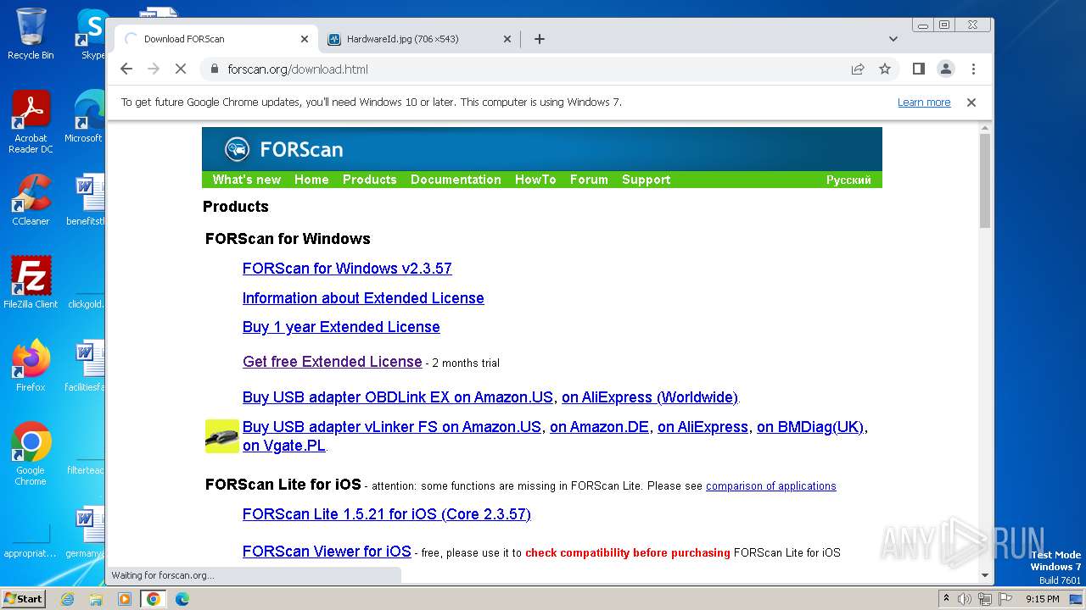The width and height of the screenshot is (1086, 610).
Task: Close the HardwareId.jpg tab
Action: point(507,39)
